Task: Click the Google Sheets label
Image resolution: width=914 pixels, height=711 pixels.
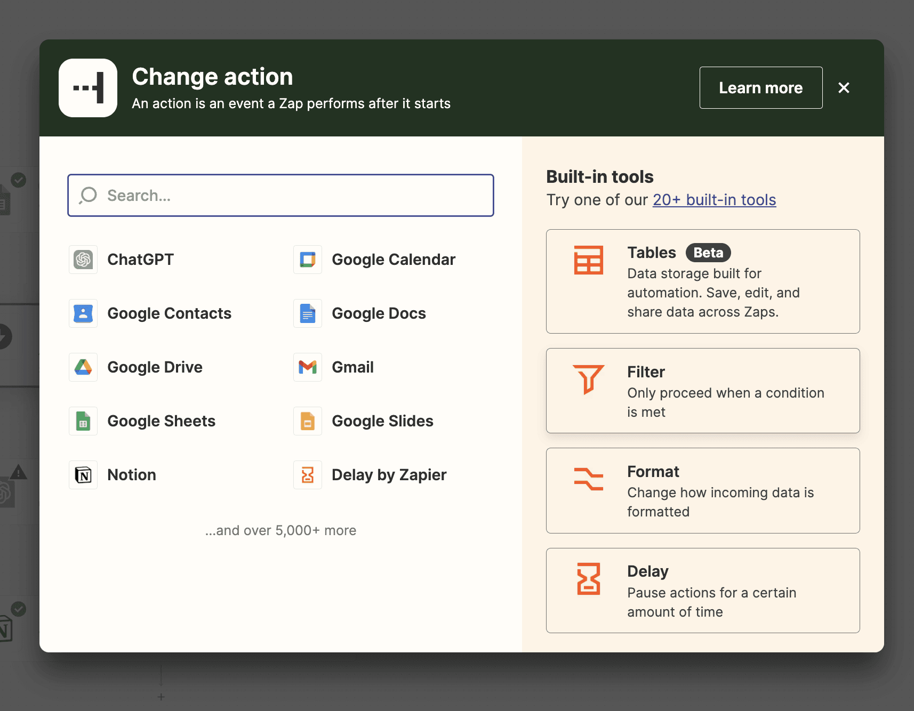Action: [162, 421]
